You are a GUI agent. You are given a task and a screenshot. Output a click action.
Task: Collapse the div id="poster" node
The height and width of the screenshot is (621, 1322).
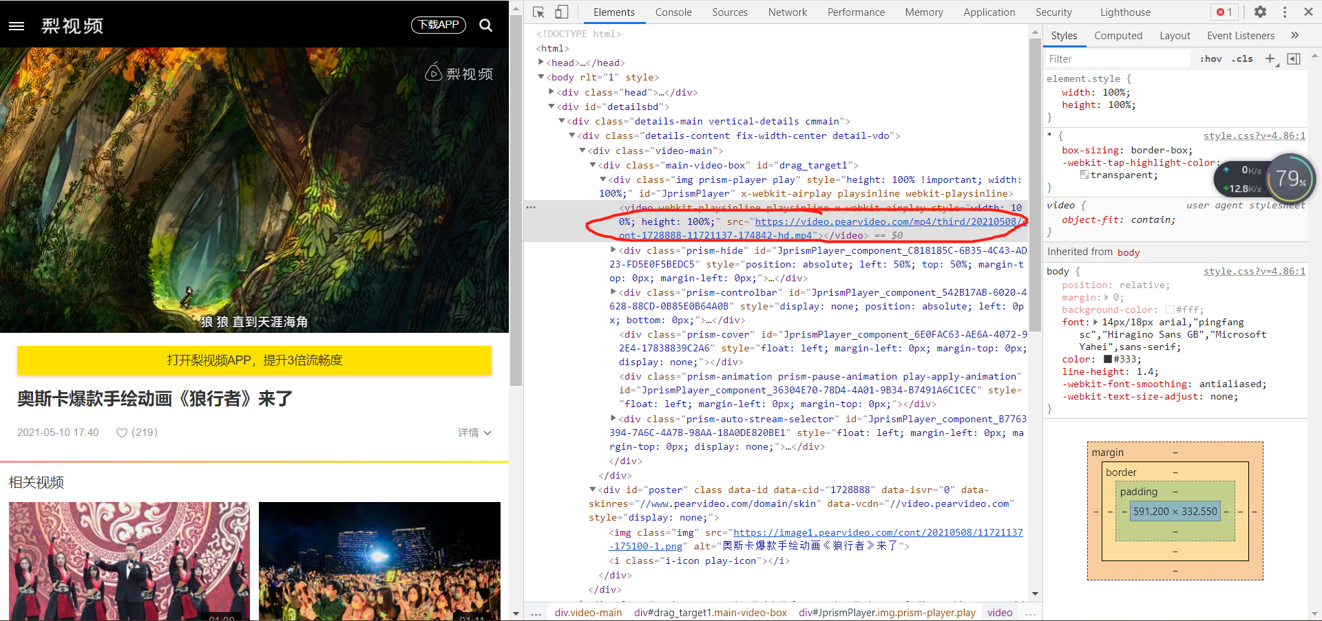(593, 490)
